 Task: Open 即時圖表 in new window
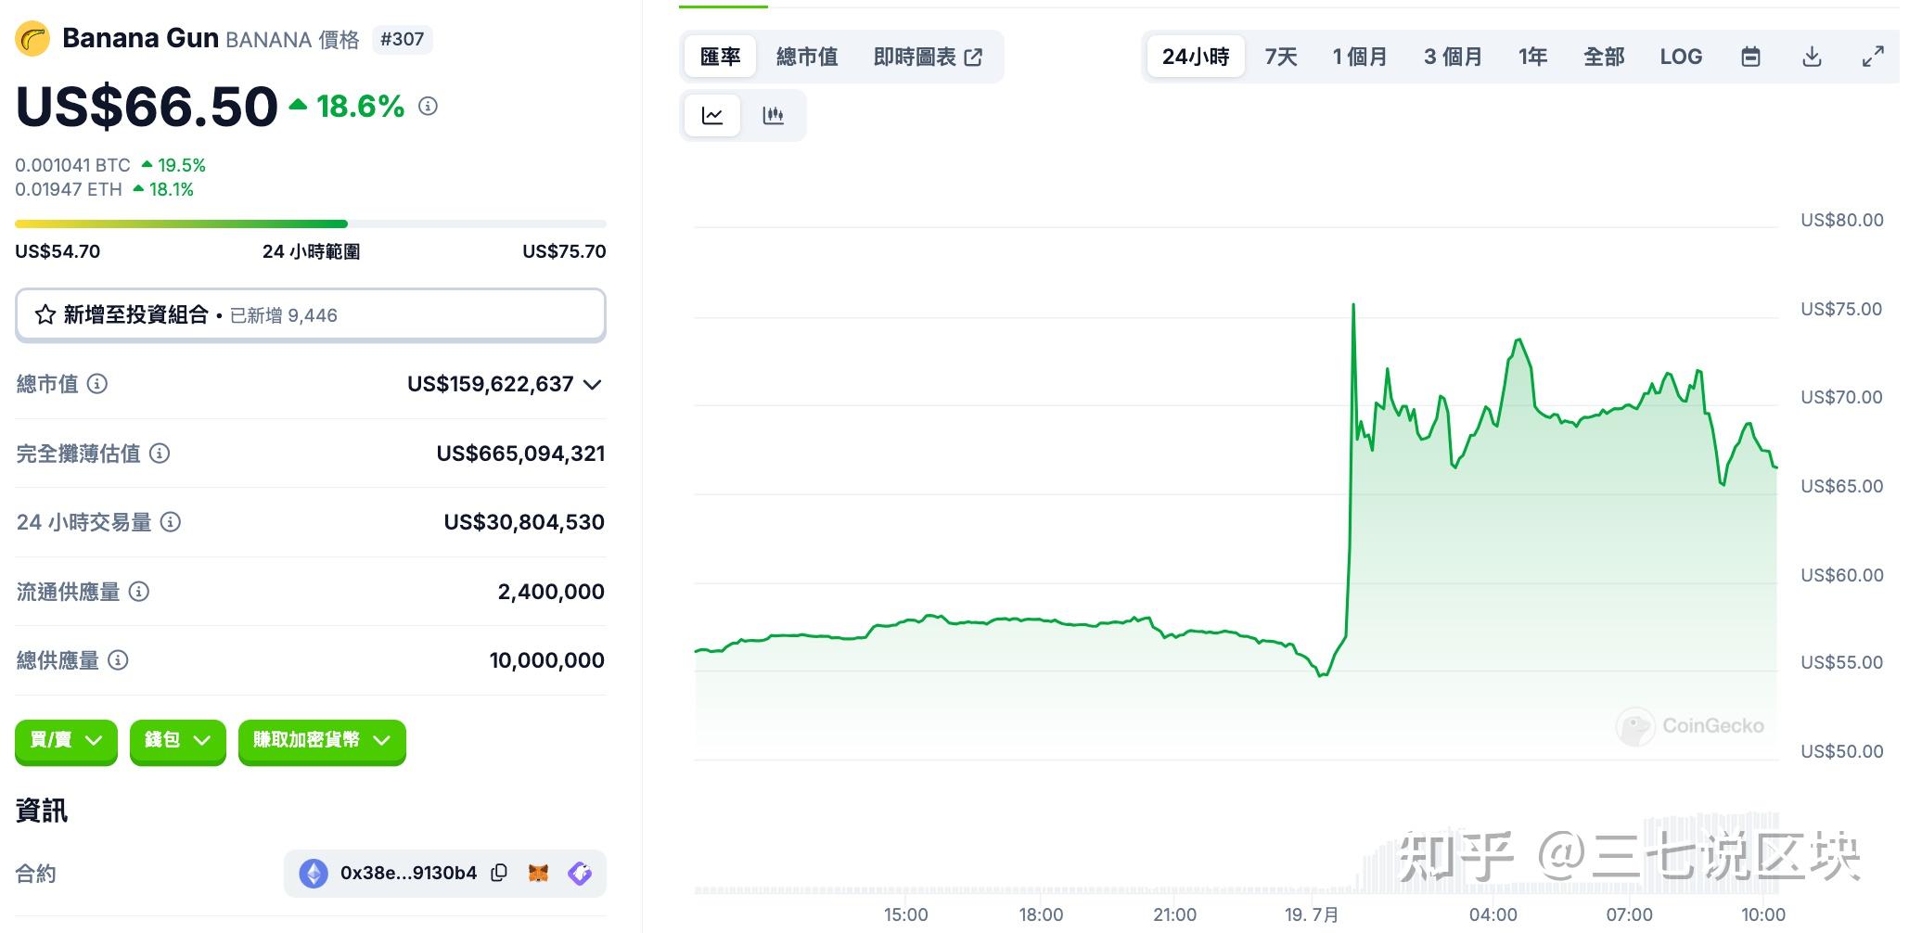(928, 57)
